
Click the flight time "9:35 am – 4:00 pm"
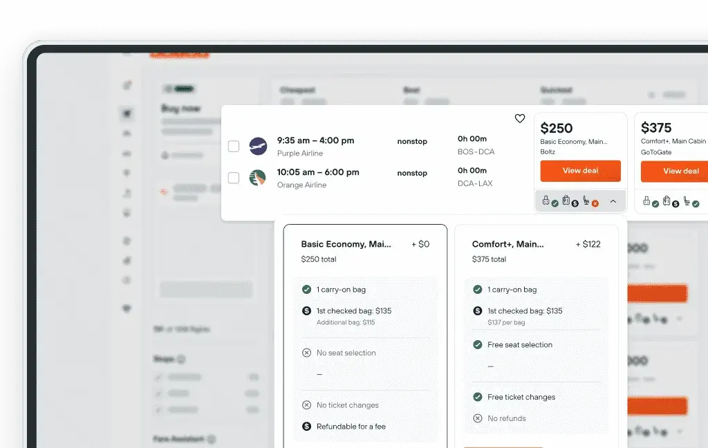(315, 140)
